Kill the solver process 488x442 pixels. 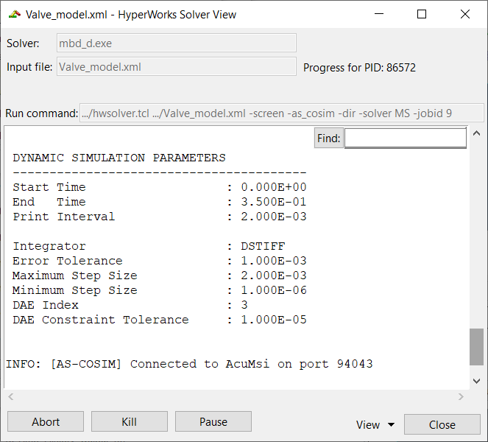click(129, 422)
